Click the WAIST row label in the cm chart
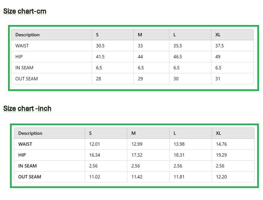The image size is (263, 200). [x=22, y=46]
